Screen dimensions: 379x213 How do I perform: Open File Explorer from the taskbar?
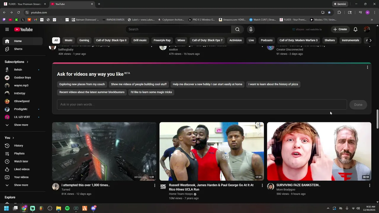(59, 208)
